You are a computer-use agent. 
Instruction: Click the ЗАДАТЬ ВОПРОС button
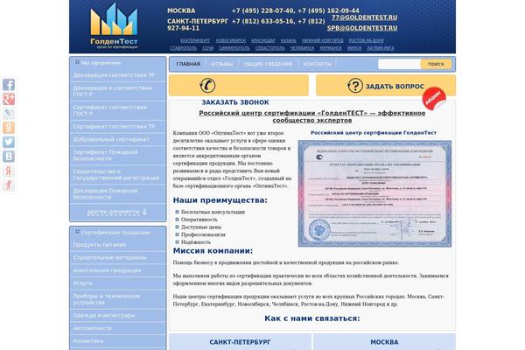click(386, 86)
